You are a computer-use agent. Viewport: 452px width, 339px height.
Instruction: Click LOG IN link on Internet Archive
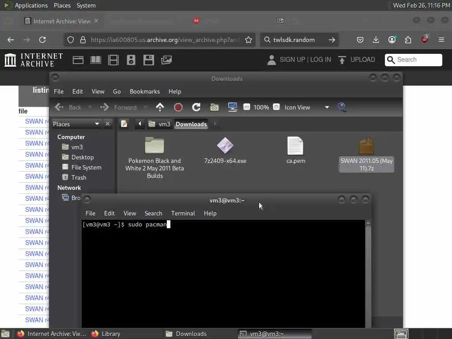click(x=320, y=60)
